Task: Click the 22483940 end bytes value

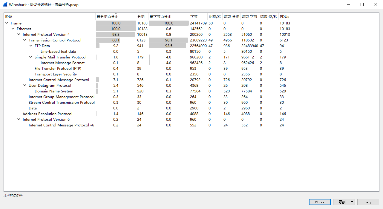Action: [x=250, y=46]
